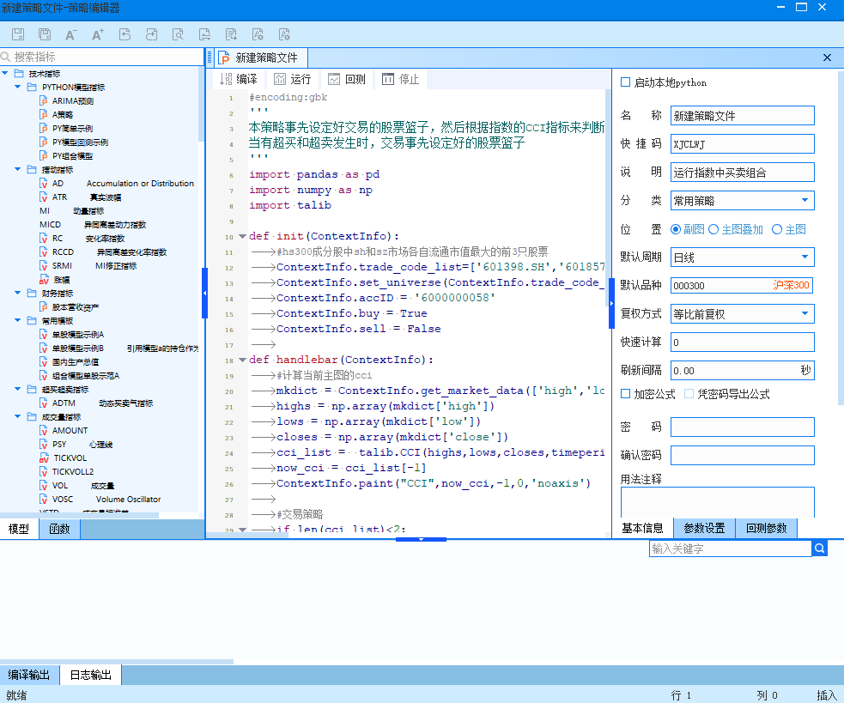The height and width of the screenshot is (703, 844).
Task: Click the 编译 compile button
Action: tap(239, 79)
